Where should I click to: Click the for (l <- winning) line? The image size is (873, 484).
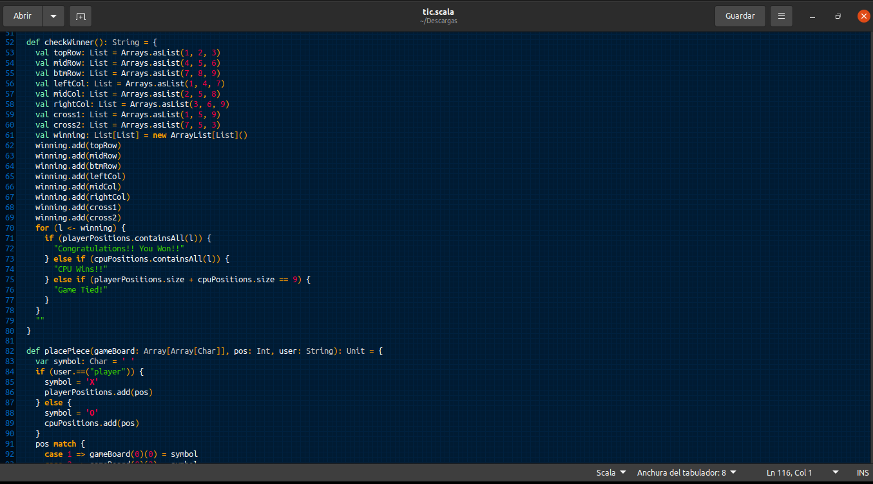click(81, 228)
